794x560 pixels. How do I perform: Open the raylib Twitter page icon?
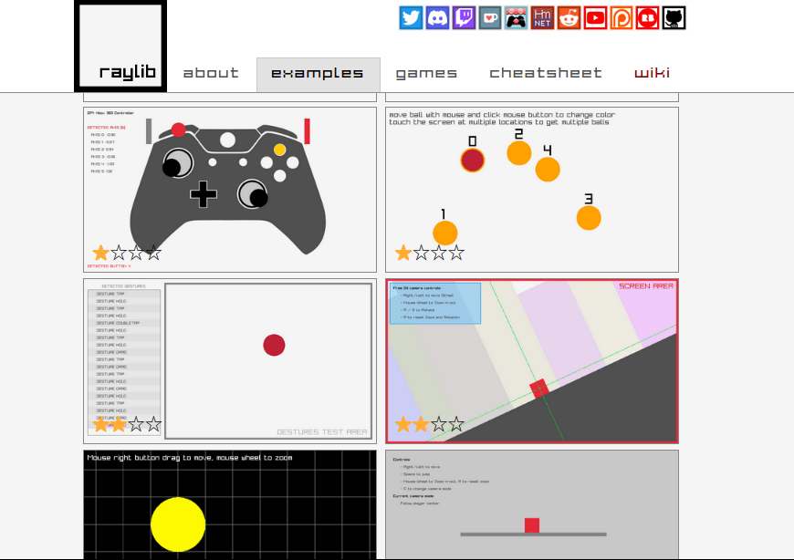coord(411,18)
